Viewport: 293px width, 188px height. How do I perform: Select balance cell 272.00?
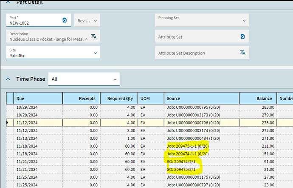258,131
